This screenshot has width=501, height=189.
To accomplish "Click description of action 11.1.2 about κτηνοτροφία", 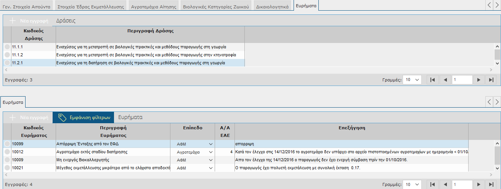I will (x=150, y=55).
